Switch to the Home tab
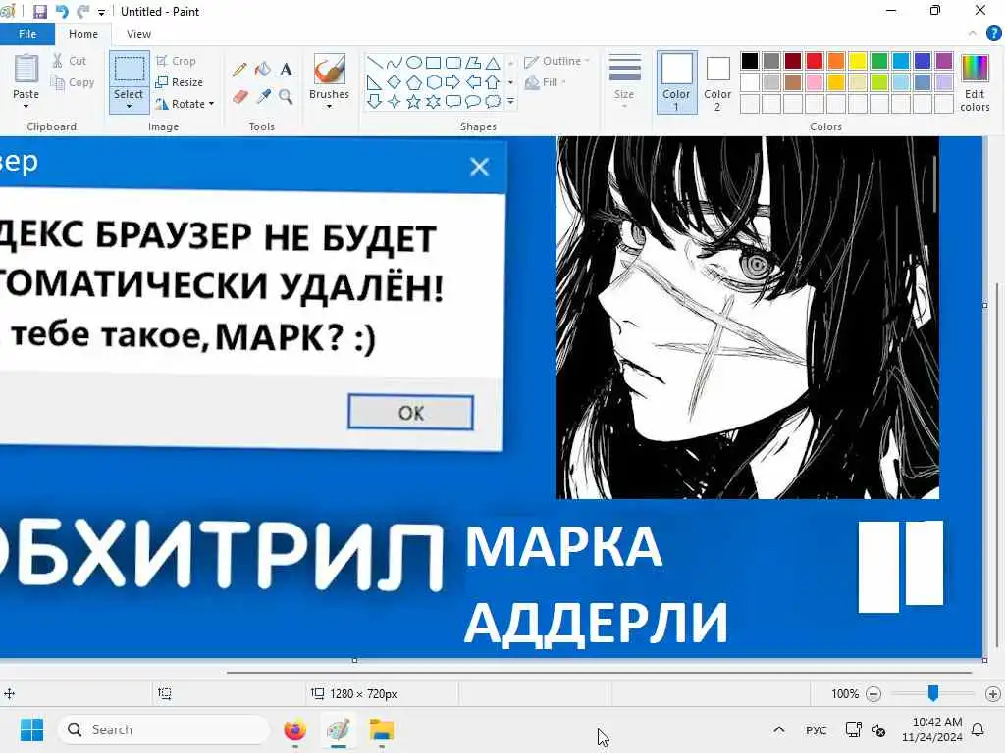 83,34
